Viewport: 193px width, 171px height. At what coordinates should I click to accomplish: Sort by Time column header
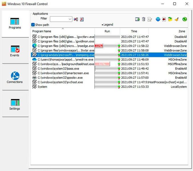(x=134, y=31)
